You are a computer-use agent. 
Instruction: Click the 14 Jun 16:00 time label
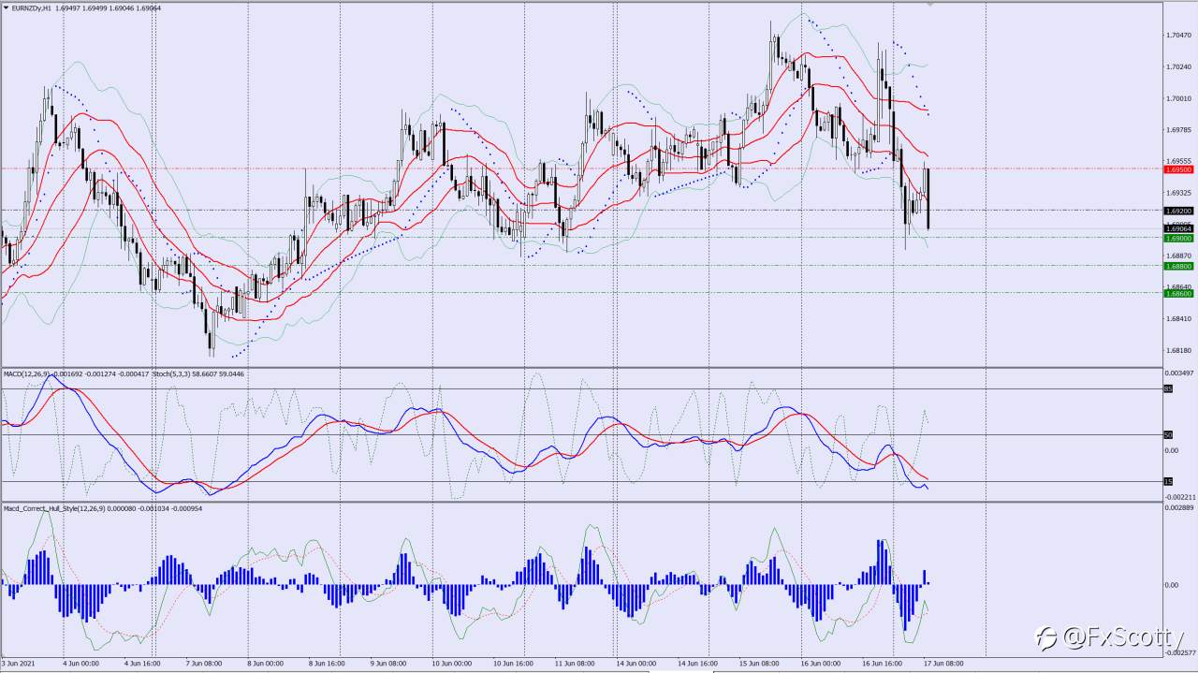pyautogui.click(x=698, y=664)
